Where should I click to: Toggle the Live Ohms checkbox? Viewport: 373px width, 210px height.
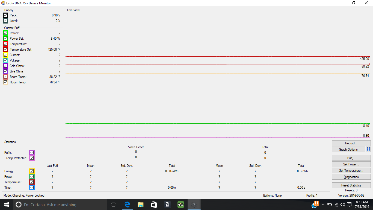pyautogui.click(x=5, y=71)
